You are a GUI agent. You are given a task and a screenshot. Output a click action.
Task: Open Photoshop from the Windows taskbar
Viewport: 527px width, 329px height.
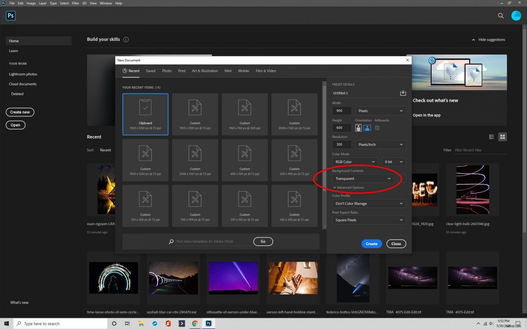[x=208, y=323]
